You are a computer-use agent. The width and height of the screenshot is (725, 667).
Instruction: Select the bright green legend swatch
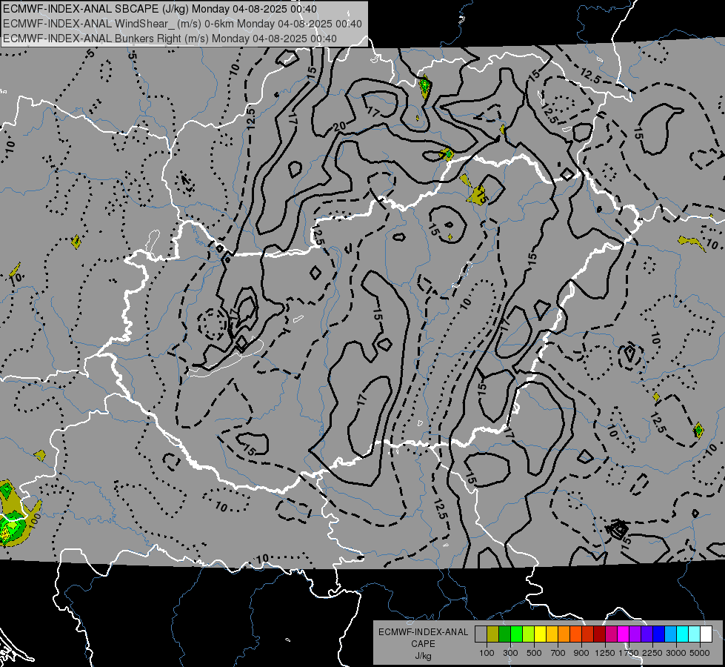[x=516, y=634]
